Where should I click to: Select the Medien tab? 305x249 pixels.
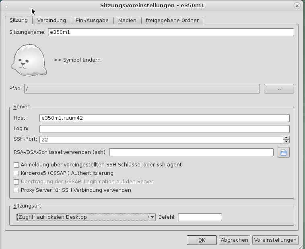[x=127, y=21]
